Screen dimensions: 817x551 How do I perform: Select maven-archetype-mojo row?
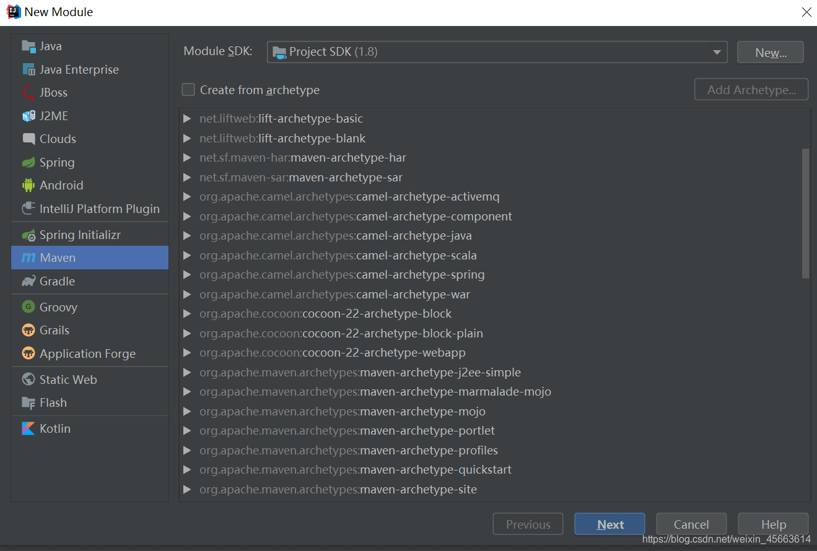[x=489, y=412]
